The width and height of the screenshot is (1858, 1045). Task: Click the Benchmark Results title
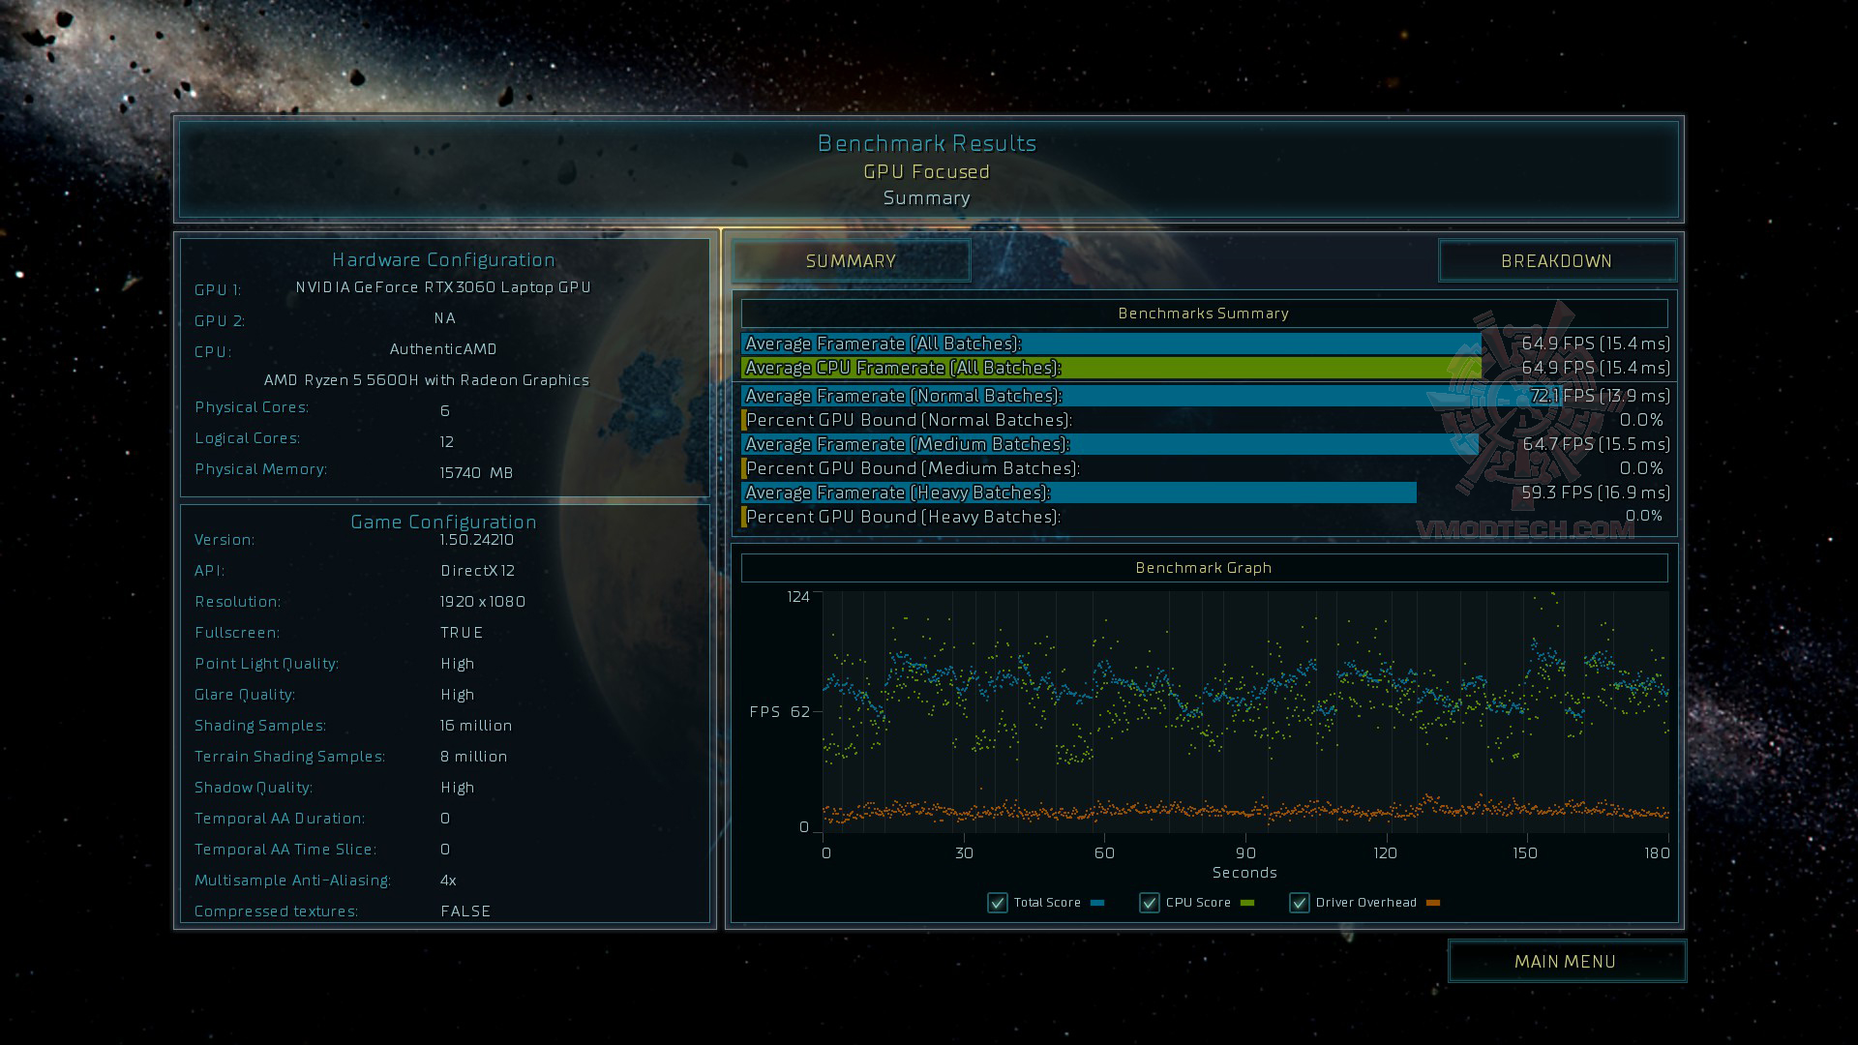pos(927,143)
